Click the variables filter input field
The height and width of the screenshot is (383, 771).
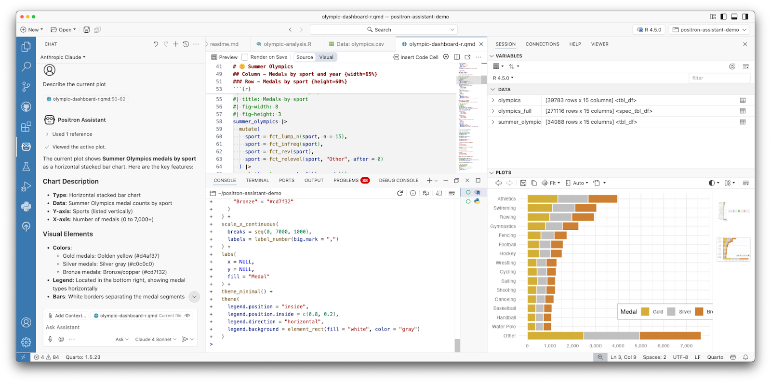point(719,78)
